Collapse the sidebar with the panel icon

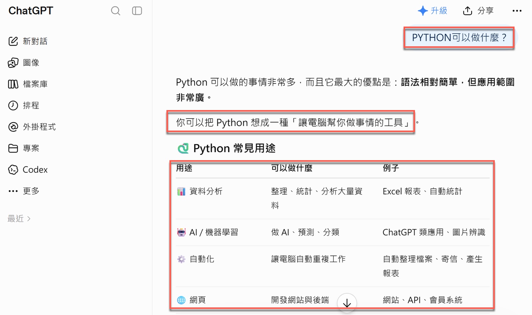click(x=137, y=11)
